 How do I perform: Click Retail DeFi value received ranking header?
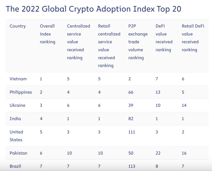[x=193, y=38]
